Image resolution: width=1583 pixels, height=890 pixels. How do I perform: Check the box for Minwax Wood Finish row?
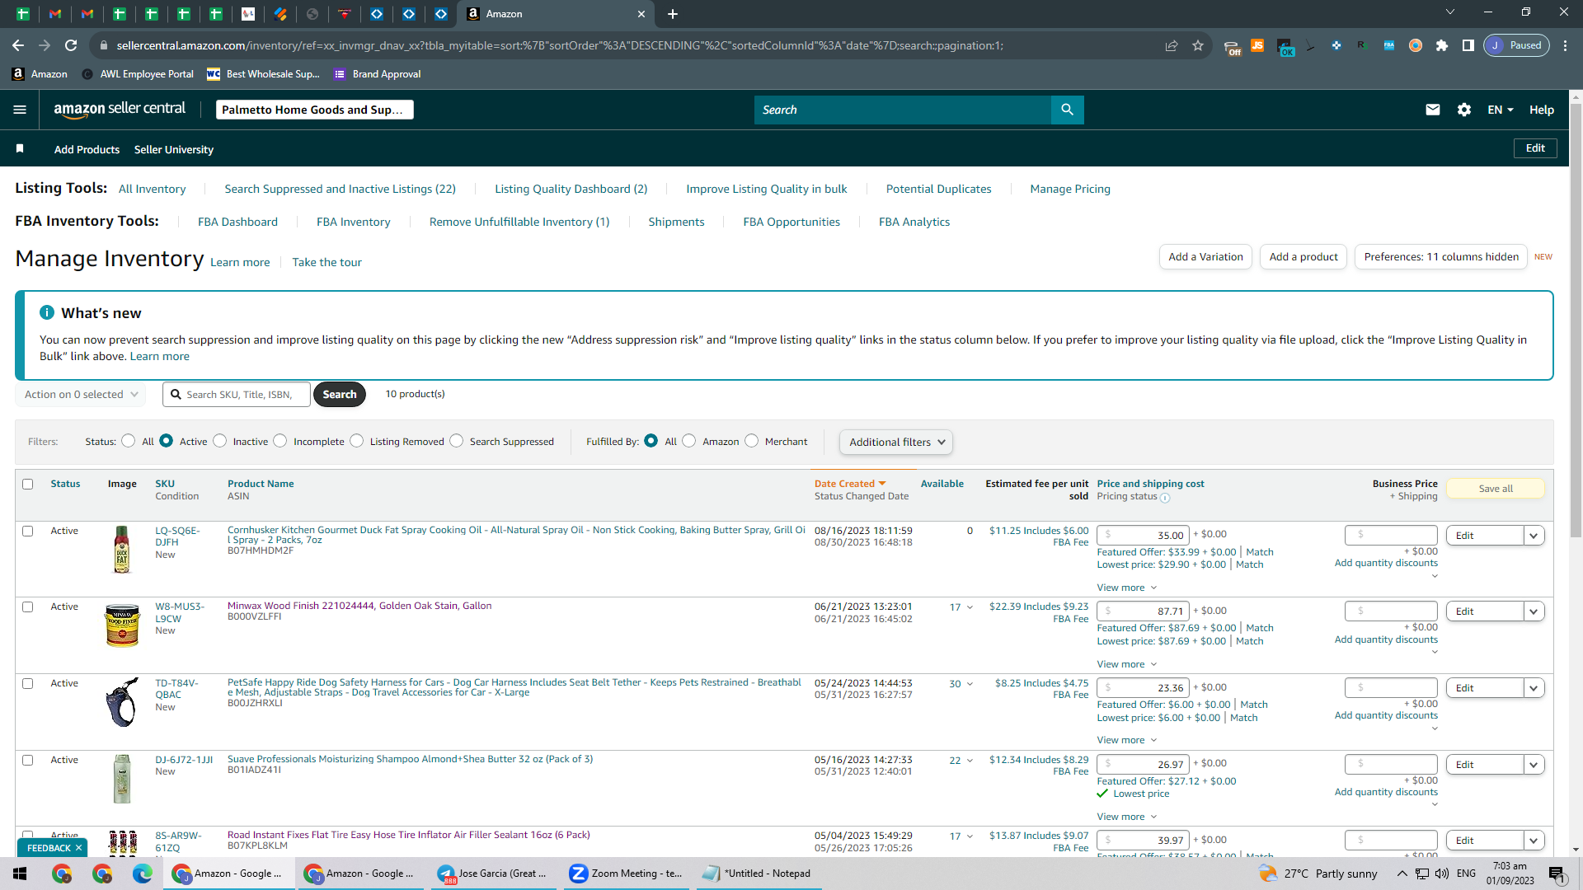(x=28, y=607)
